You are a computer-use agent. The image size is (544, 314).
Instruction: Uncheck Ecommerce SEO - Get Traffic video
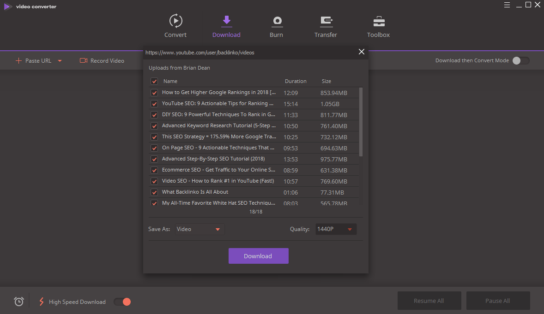(154, 170)
